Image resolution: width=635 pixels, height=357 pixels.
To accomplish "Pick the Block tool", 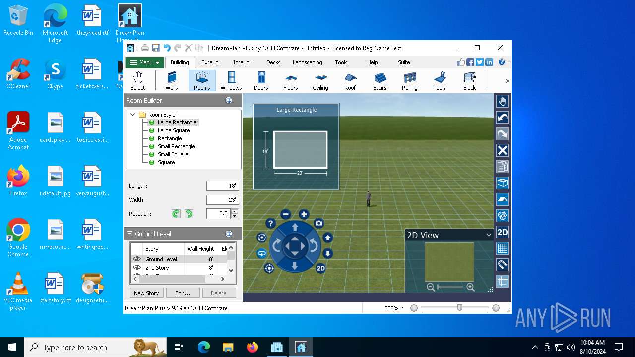I will click(469, 81).
